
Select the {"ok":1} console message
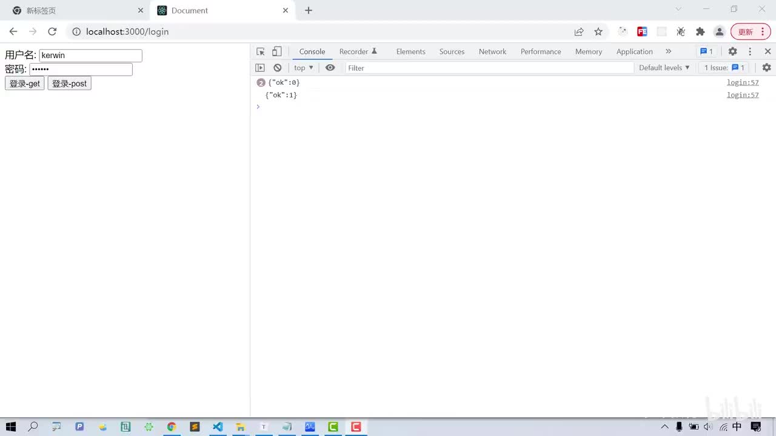pos(281,95)
